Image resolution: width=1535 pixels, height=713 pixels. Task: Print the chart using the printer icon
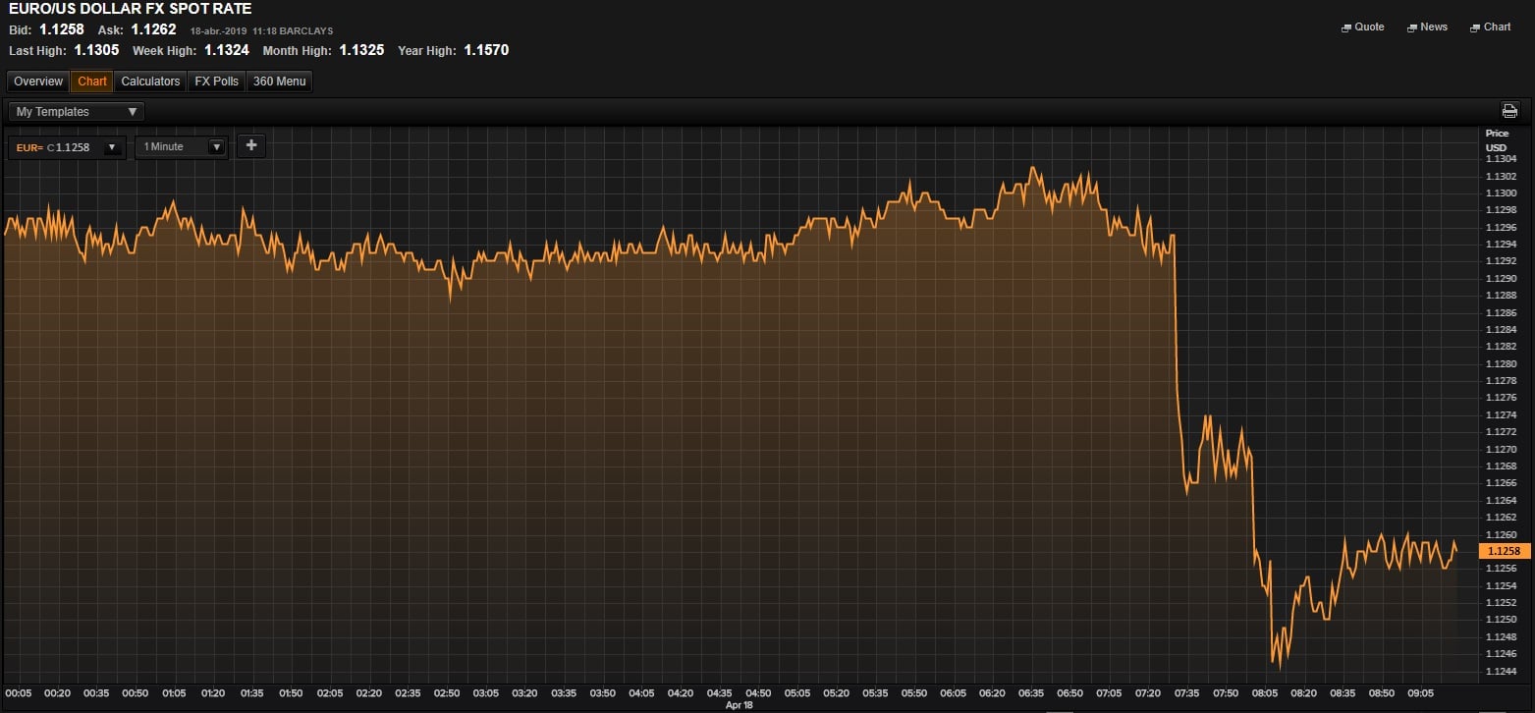[x=1509, y=111]
